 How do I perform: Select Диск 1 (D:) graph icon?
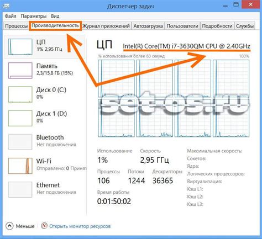pyautogui.click(x=20, y=118)
